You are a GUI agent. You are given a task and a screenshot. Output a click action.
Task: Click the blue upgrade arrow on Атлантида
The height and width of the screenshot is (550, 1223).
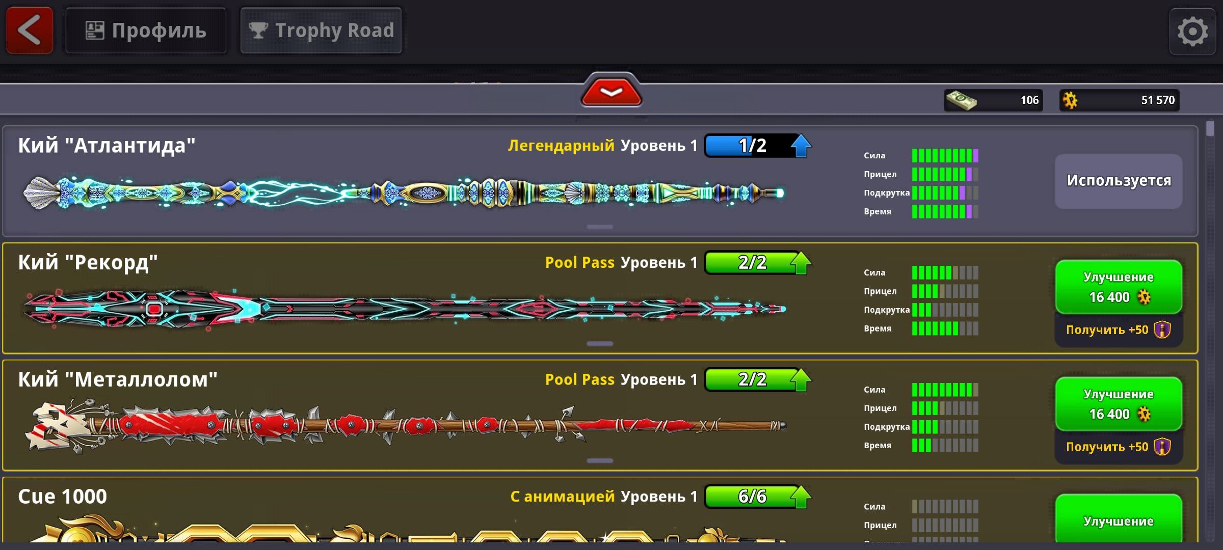click(801, 146)
